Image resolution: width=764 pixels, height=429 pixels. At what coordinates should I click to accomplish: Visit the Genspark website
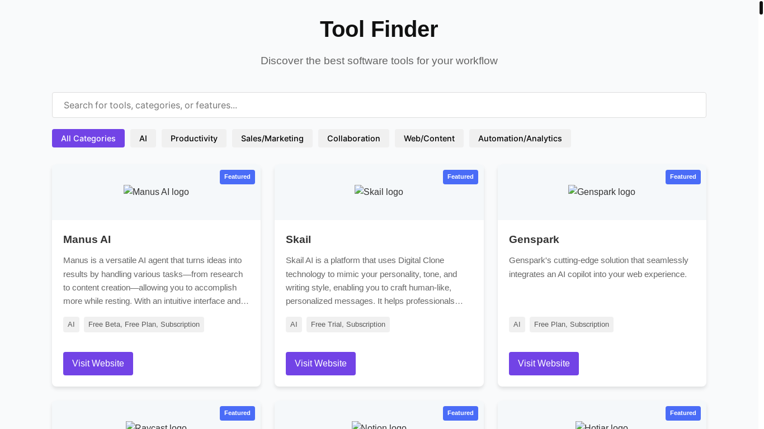pyautogui.click(x=544, y=364)
